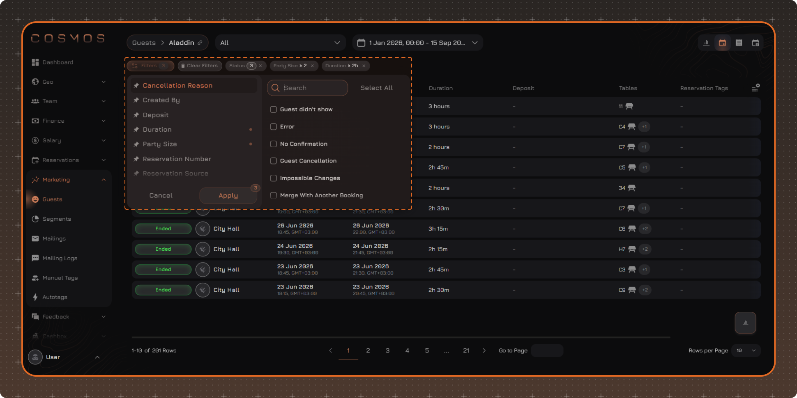
Task: Go to next page arrow
Action: coord(484,350)
